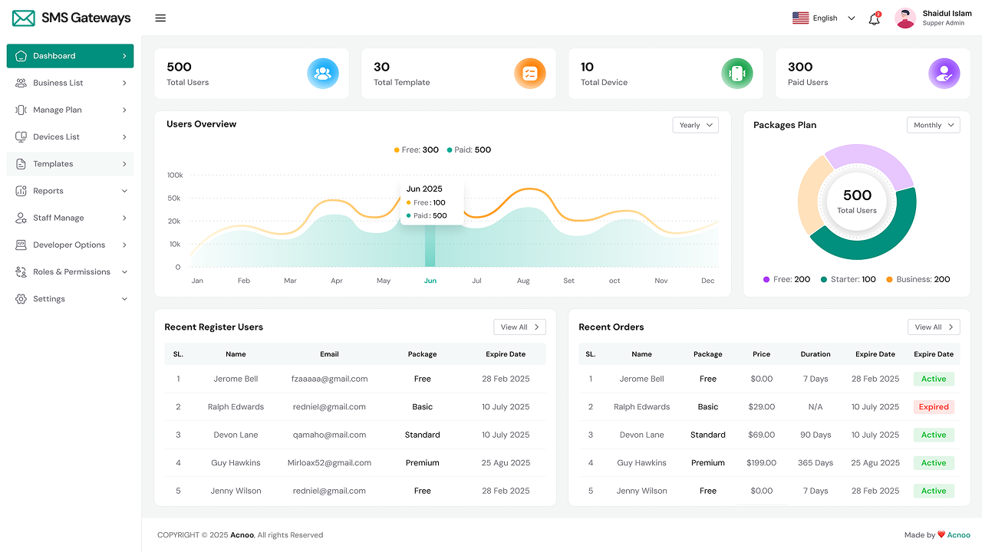Click the Active status for Devon Lane
This screenshot has height=552, width=982.
[934, 435]
